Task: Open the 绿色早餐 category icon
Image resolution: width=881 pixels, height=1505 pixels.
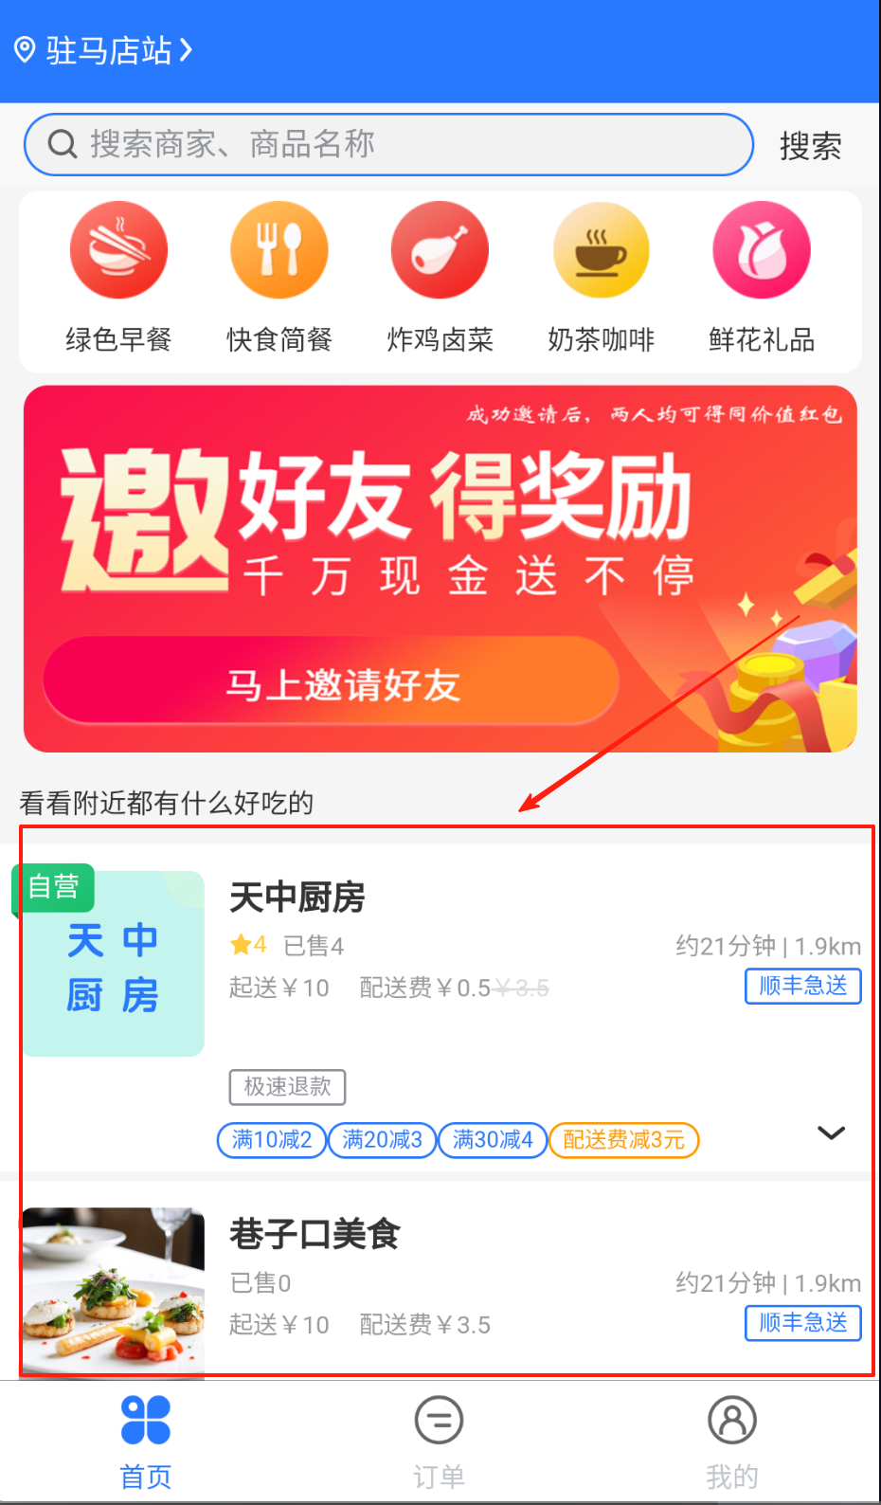Action: 118,250
